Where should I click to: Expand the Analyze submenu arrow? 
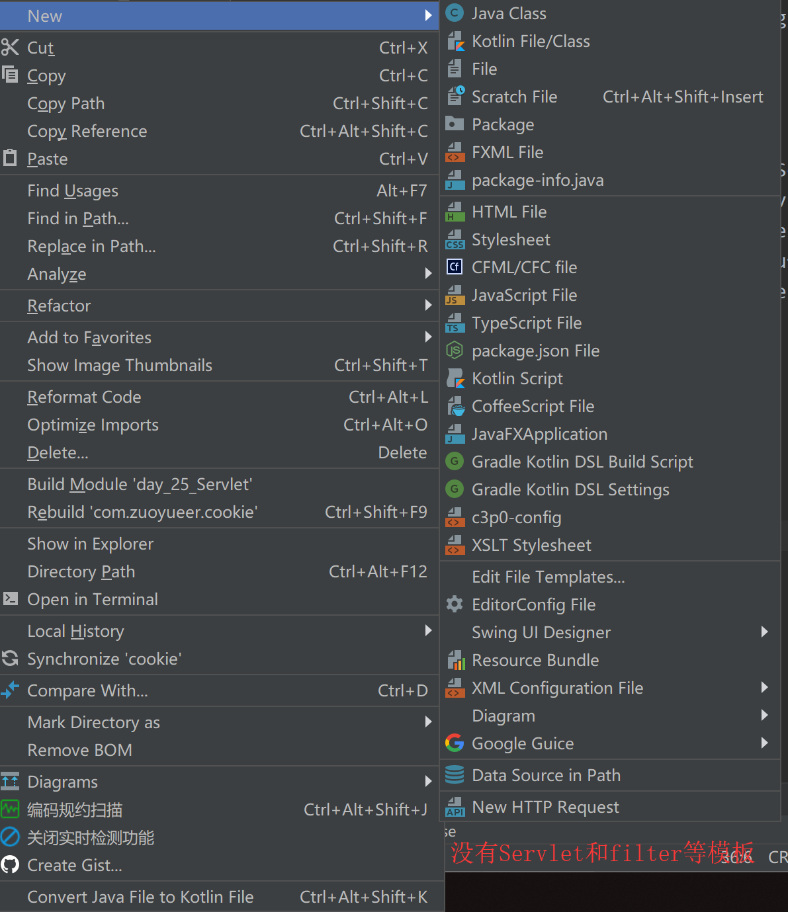pos(428,273)
